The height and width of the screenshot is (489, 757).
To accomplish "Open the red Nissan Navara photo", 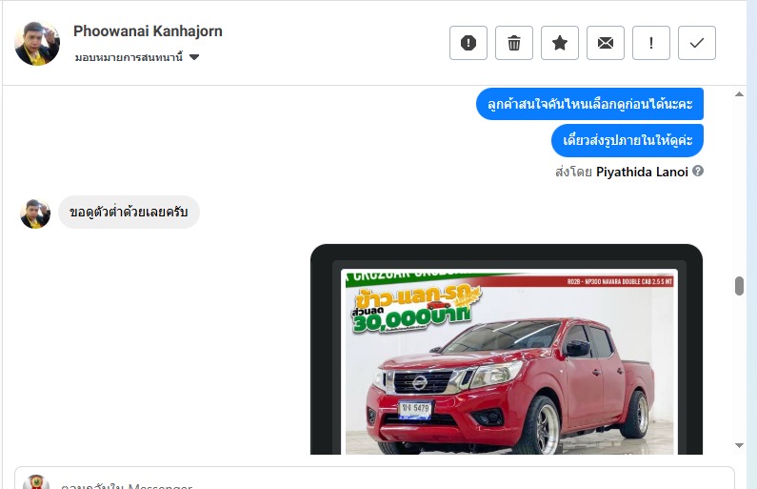I will point(507,350).
